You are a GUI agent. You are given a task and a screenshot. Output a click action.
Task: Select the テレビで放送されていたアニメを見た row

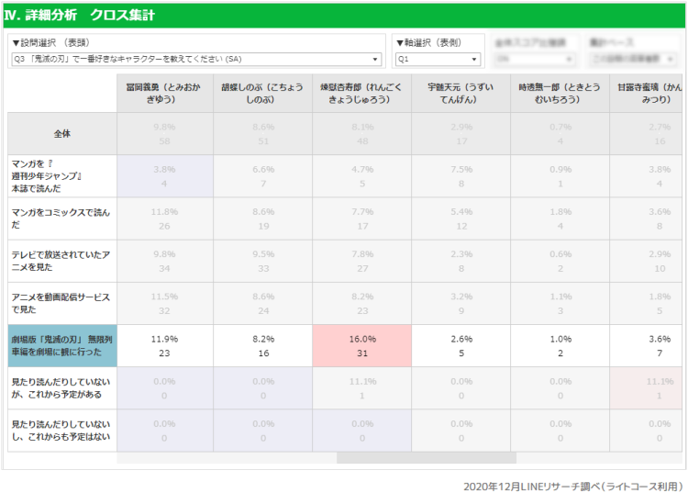pos(62,261)
